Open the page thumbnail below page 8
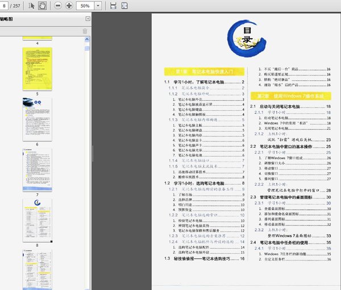341x290 pixels. click(x=38, y=270)
